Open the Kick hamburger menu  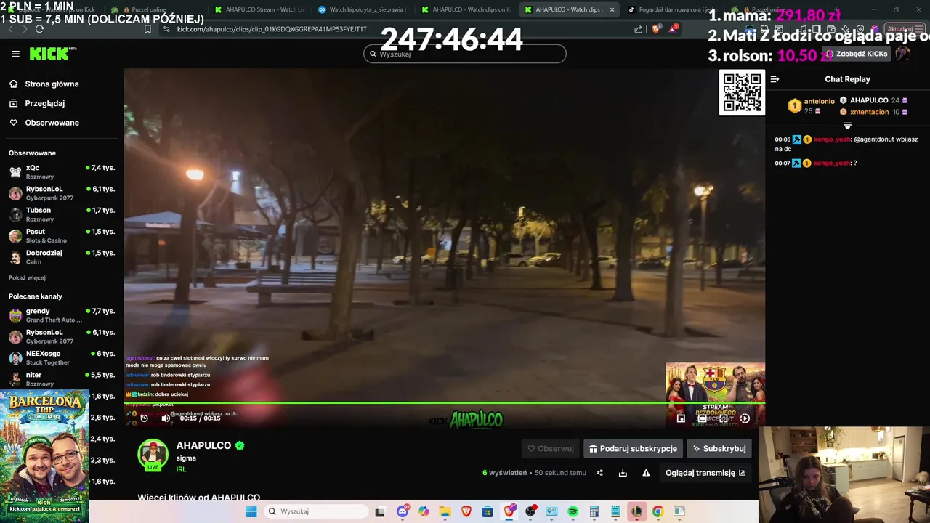coord(15,54)
